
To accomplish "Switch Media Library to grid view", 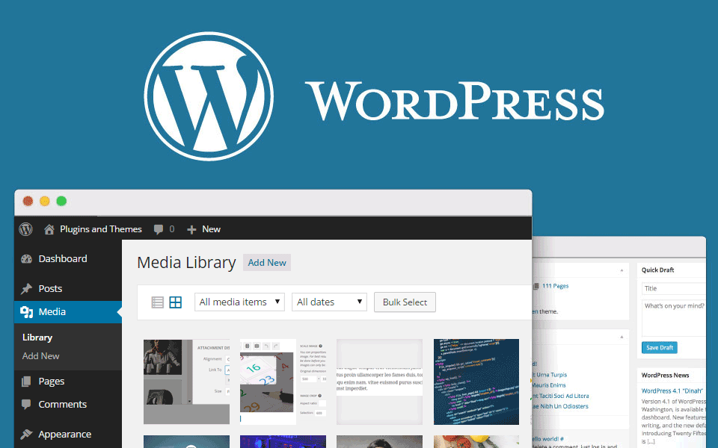I will tap(175, 302).
